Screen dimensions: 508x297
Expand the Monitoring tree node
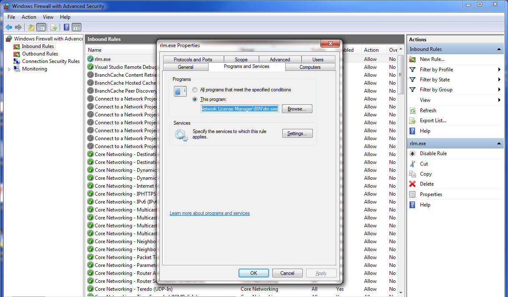click(10, 69)
